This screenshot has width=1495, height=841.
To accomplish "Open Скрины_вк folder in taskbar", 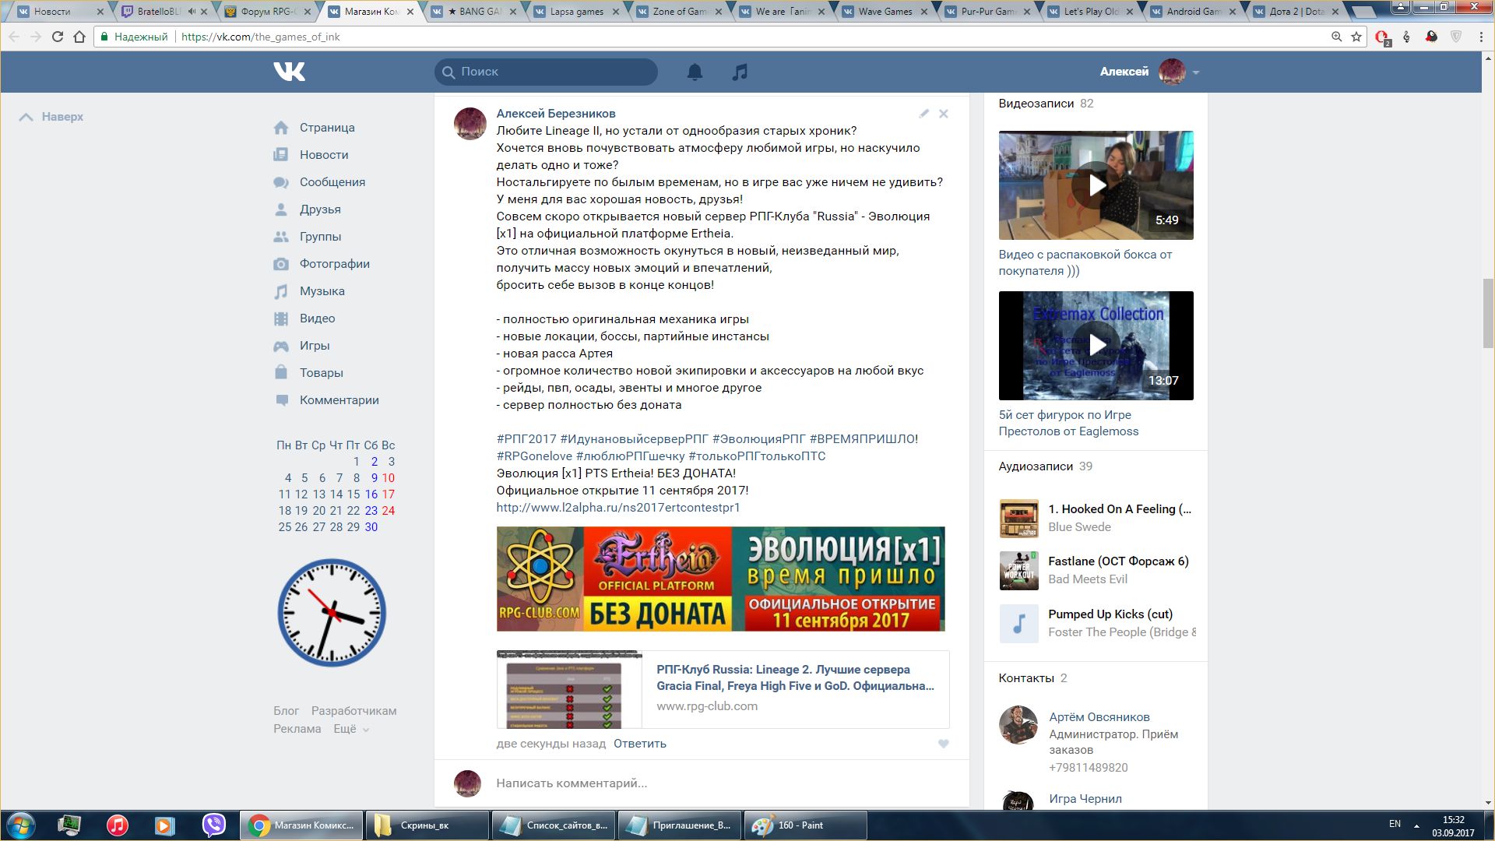I will 427,825.
